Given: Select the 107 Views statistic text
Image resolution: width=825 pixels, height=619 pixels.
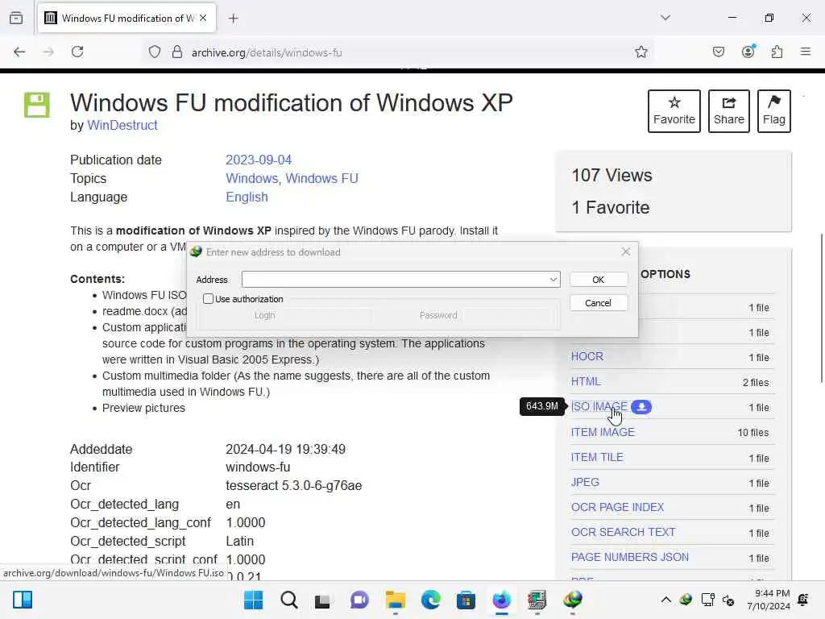Looking at the screenshot, I should [611, 175].
